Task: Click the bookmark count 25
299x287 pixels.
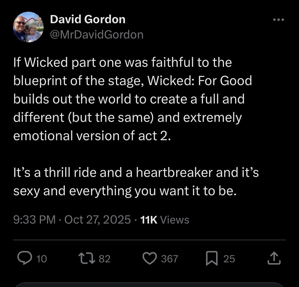Action: [229, 259]
